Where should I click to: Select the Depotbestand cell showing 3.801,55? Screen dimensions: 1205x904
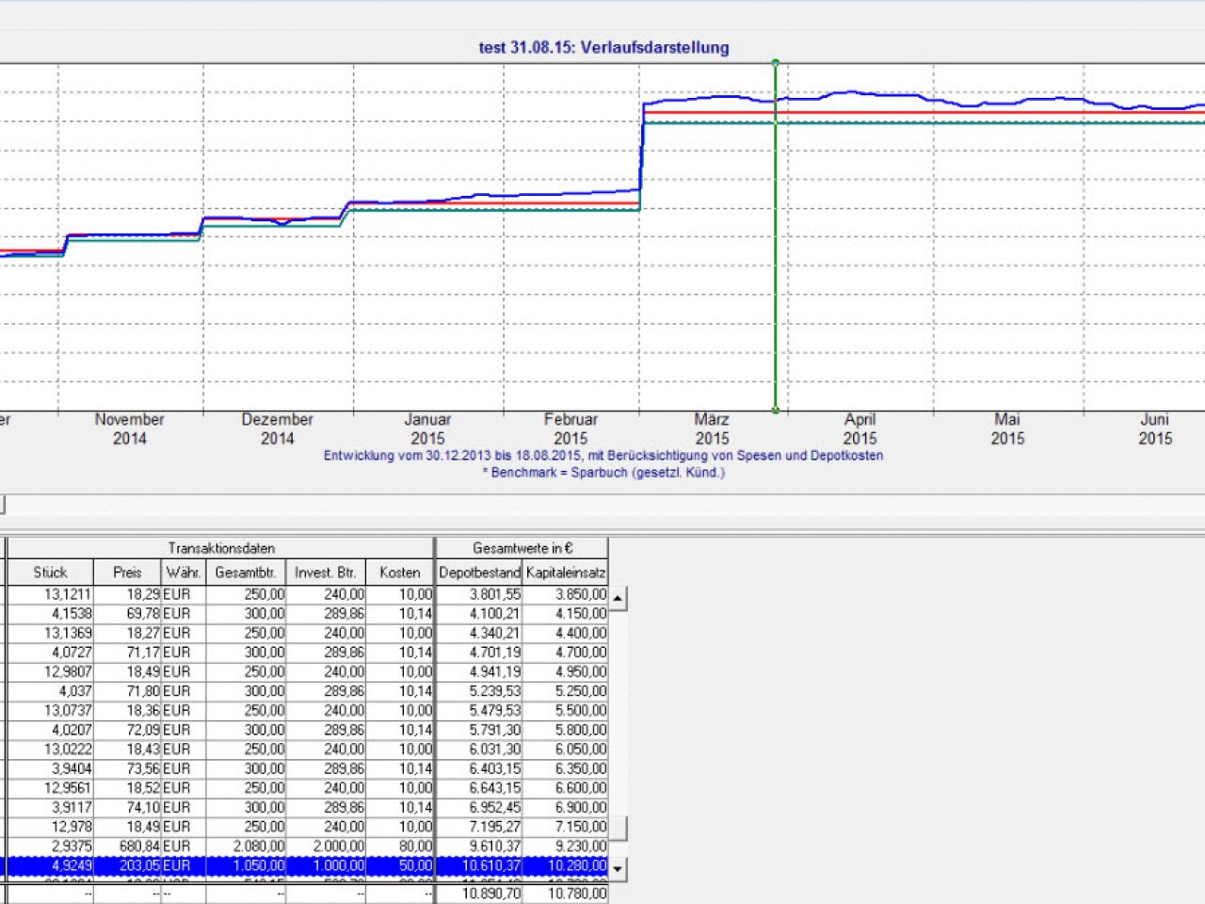coord(479,594)
